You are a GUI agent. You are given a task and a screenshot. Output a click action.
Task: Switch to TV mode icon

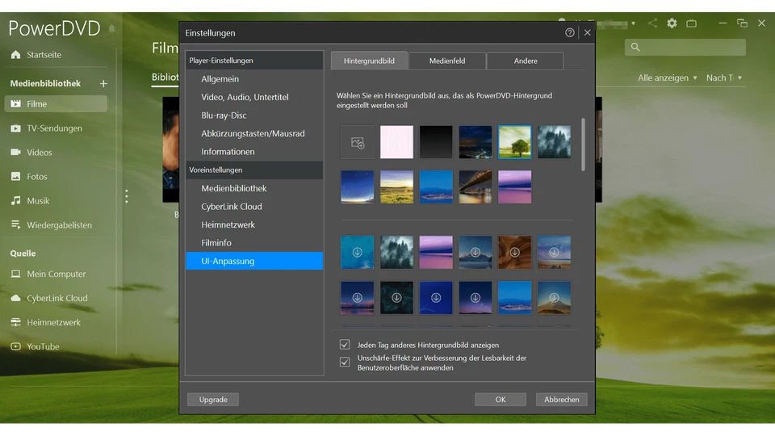[x=691, y=23]
